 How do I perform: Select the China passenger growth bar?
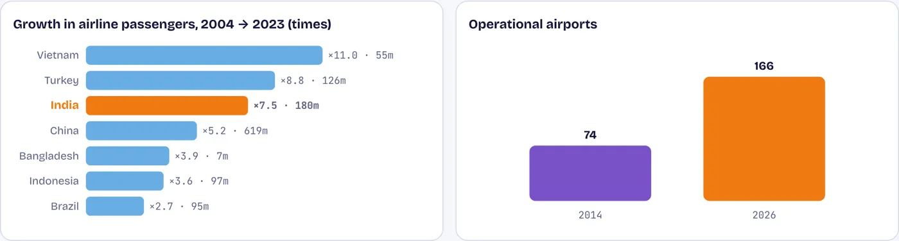pos(141,131)
